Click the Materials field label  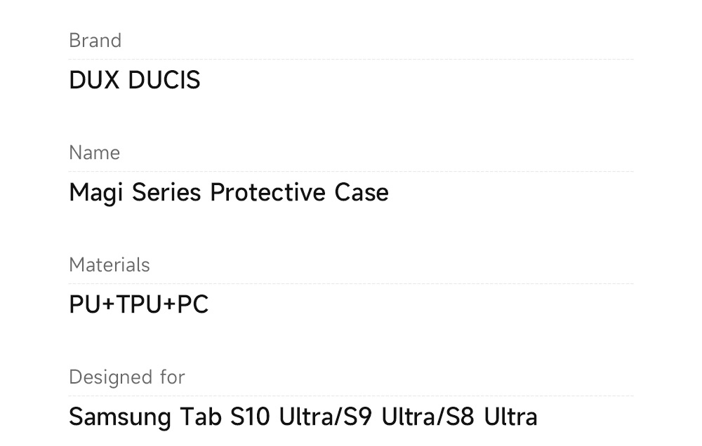point(109,265)
